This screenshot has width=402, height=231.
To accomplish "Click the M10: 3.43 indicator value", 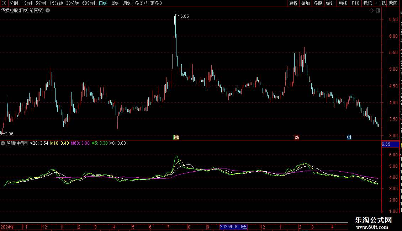I will [59, 144].
